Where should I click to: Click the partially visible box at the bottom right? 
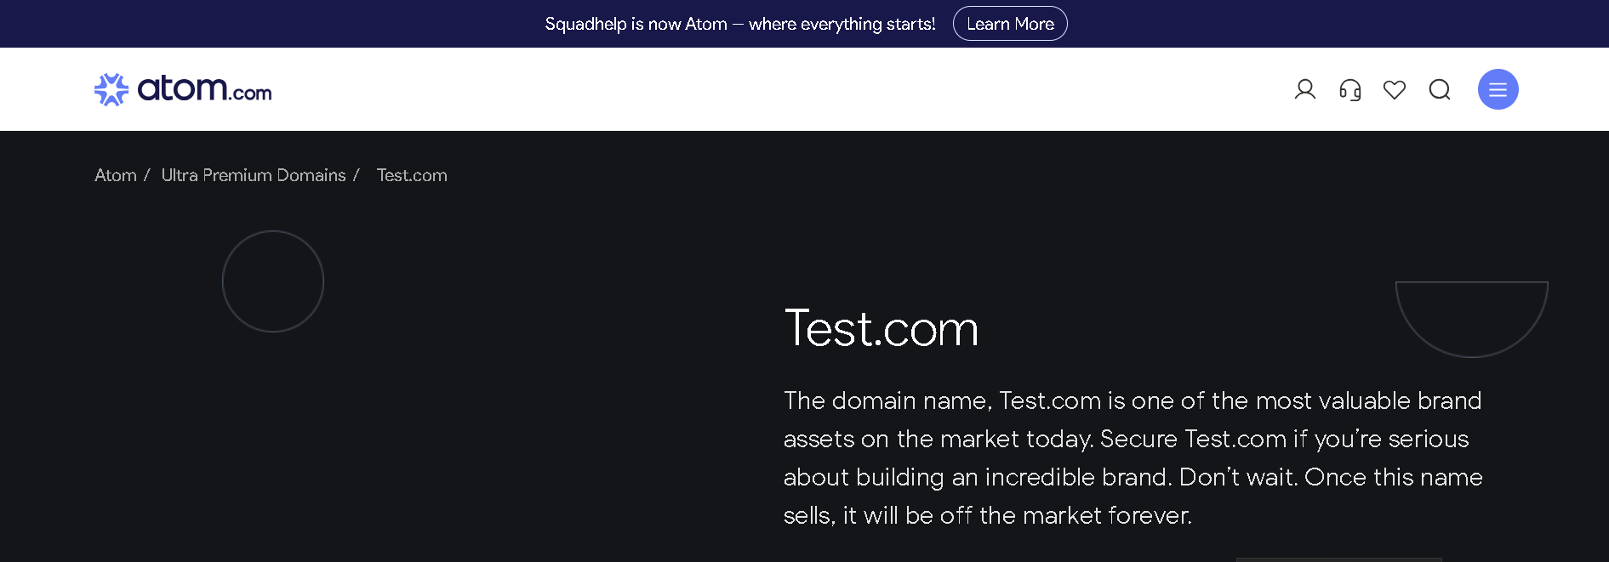pos(1339,559)
